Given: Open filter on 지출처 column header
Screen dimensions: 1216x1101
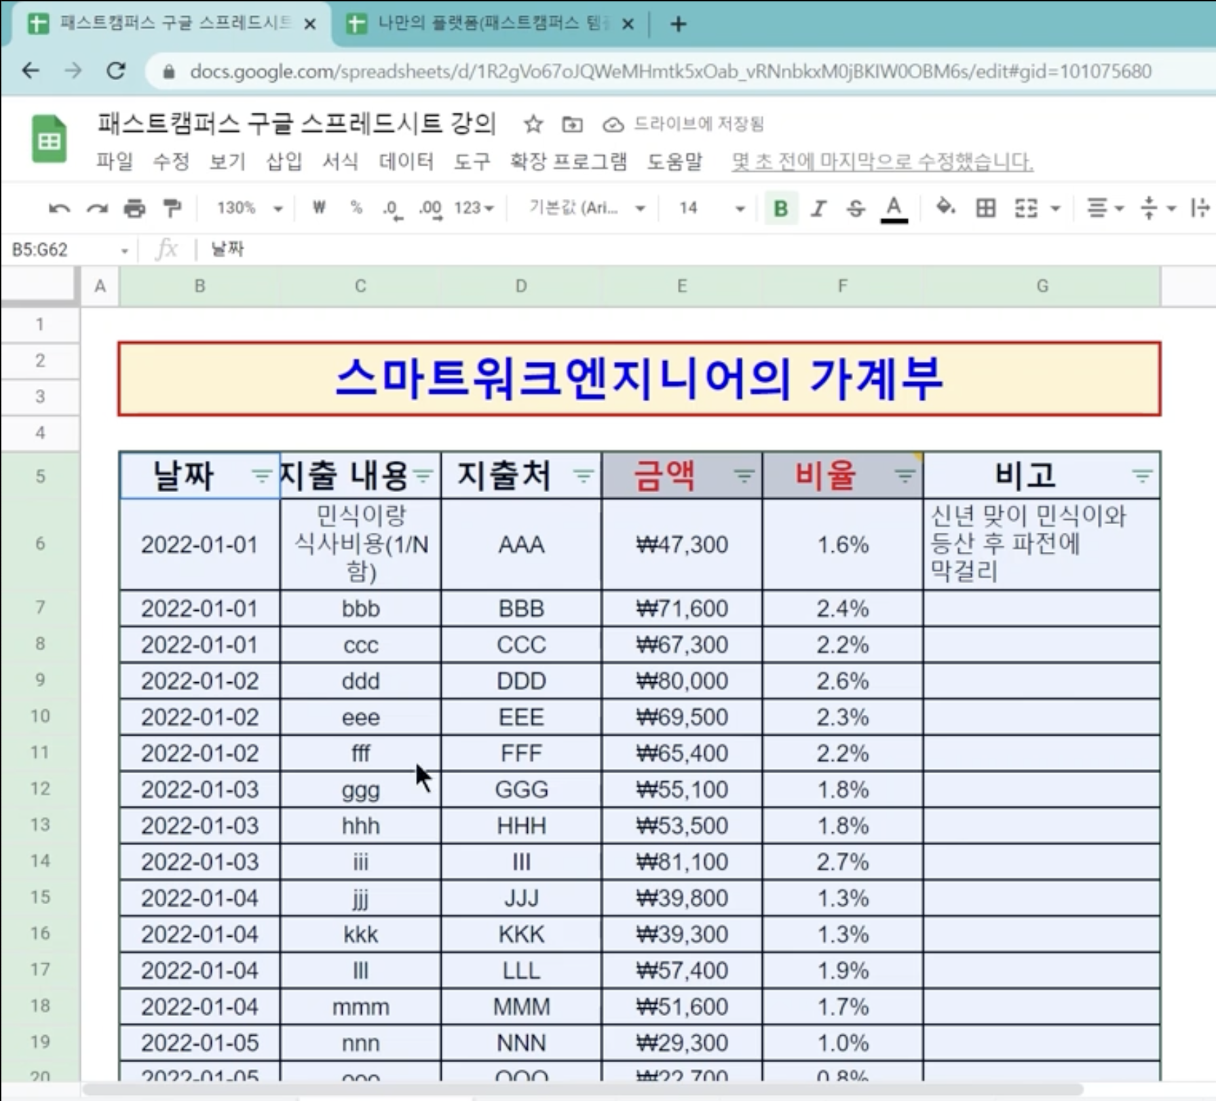Looking at the screenshot, I should [x=584, y=476].
